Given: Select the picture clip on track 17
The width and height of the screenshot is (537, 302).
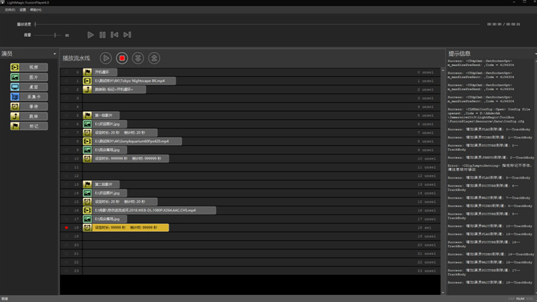Looking at the screenshot, I should pos(105,219).
